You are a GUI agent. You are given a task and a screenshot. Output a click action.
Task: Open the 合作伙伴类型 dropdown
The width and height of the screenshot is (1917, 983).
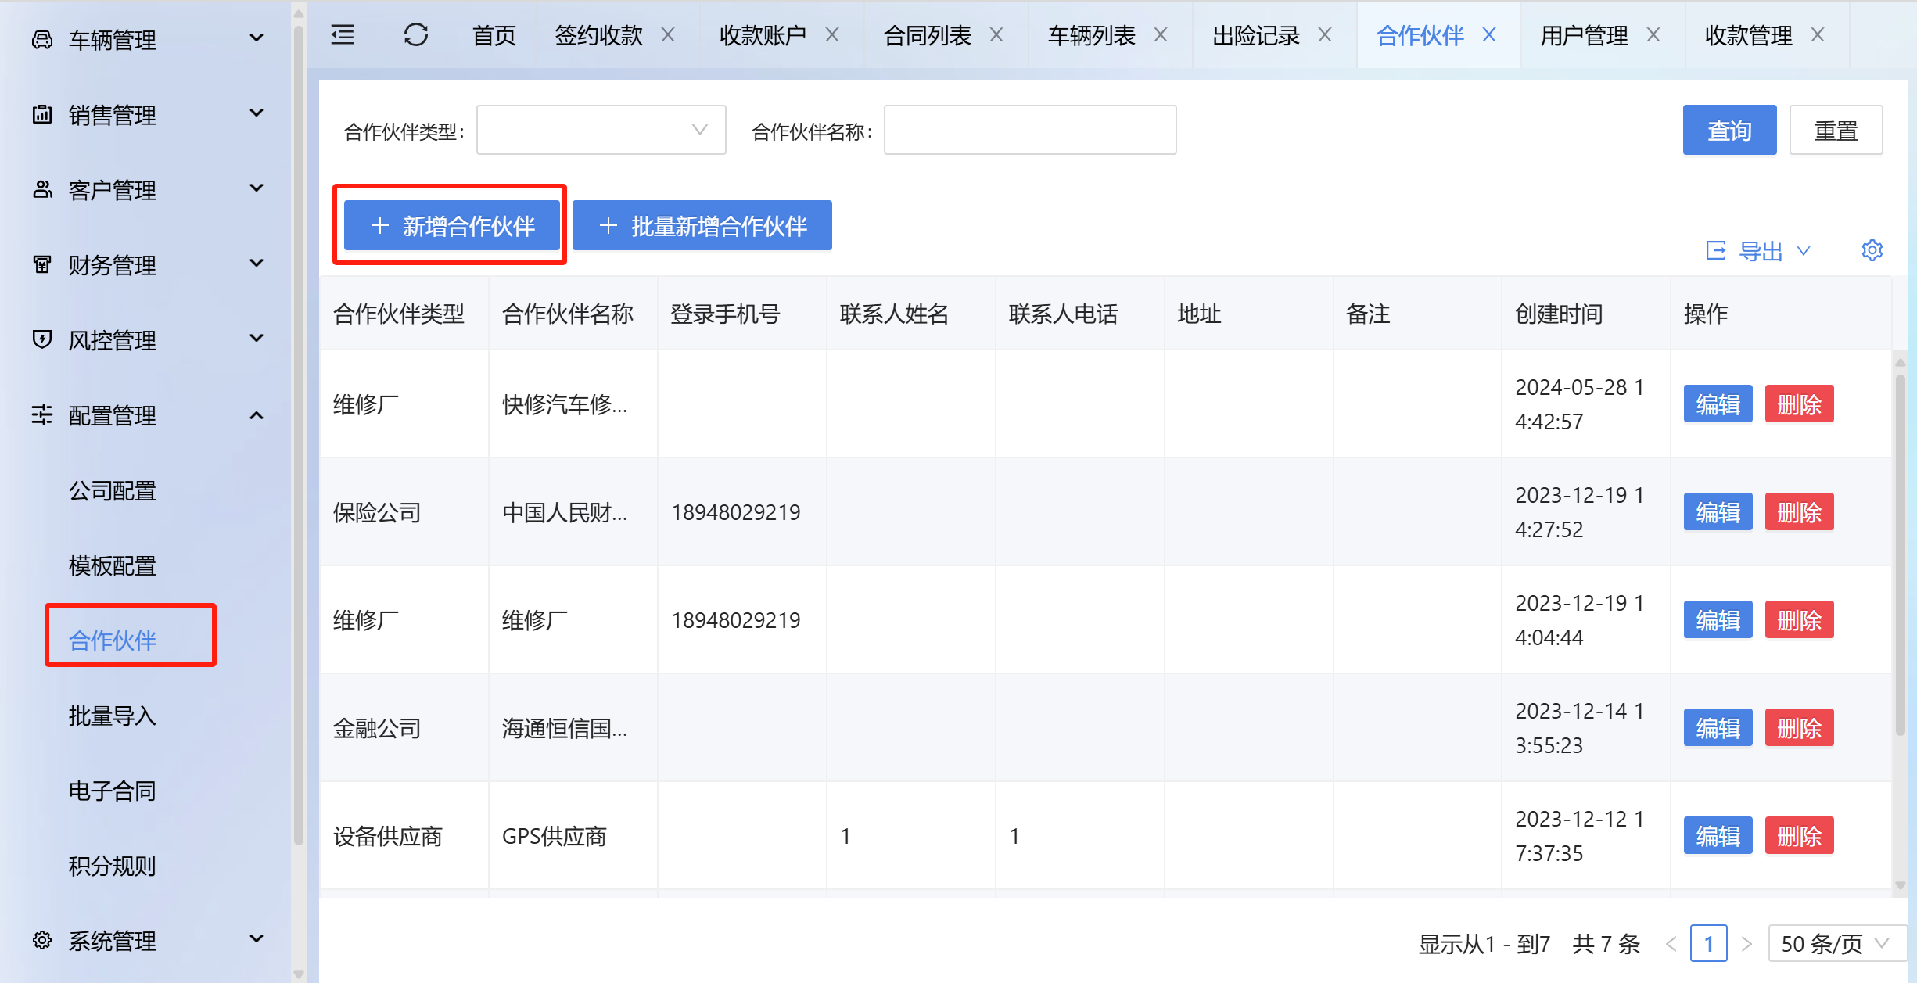point(601,131)
